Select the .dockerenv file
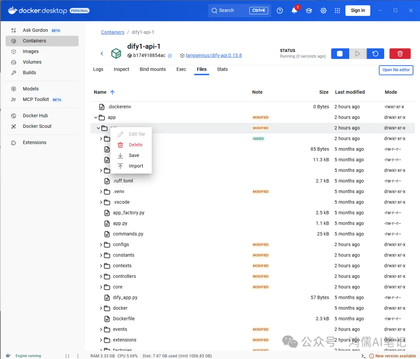The image size is (420, 359). click(x=119, y=107)
